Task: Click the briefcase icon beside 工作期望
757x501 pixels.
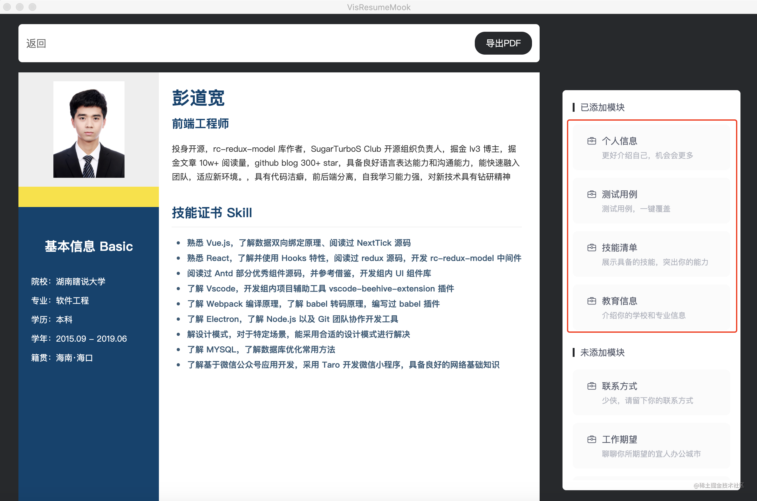Action: pos(591,440)
